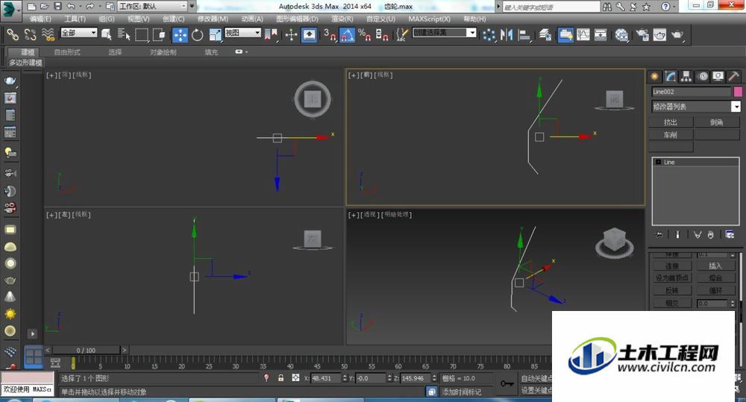Toggle Keyboard Shortcut Override button
The width and height of the screenshot is (746, 402).
click(310, 35)
